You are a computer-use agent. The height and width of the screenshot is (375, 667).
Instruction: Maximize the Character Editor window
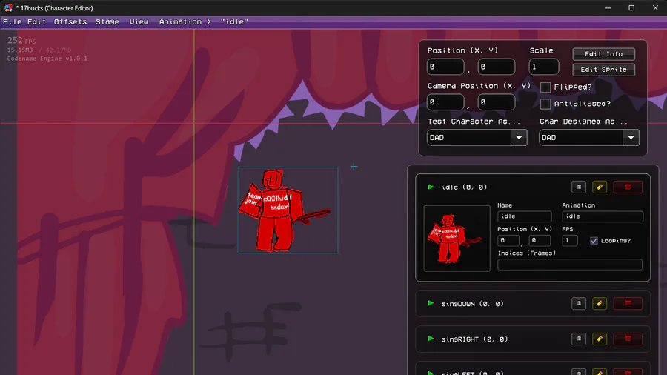click(631, 8)
